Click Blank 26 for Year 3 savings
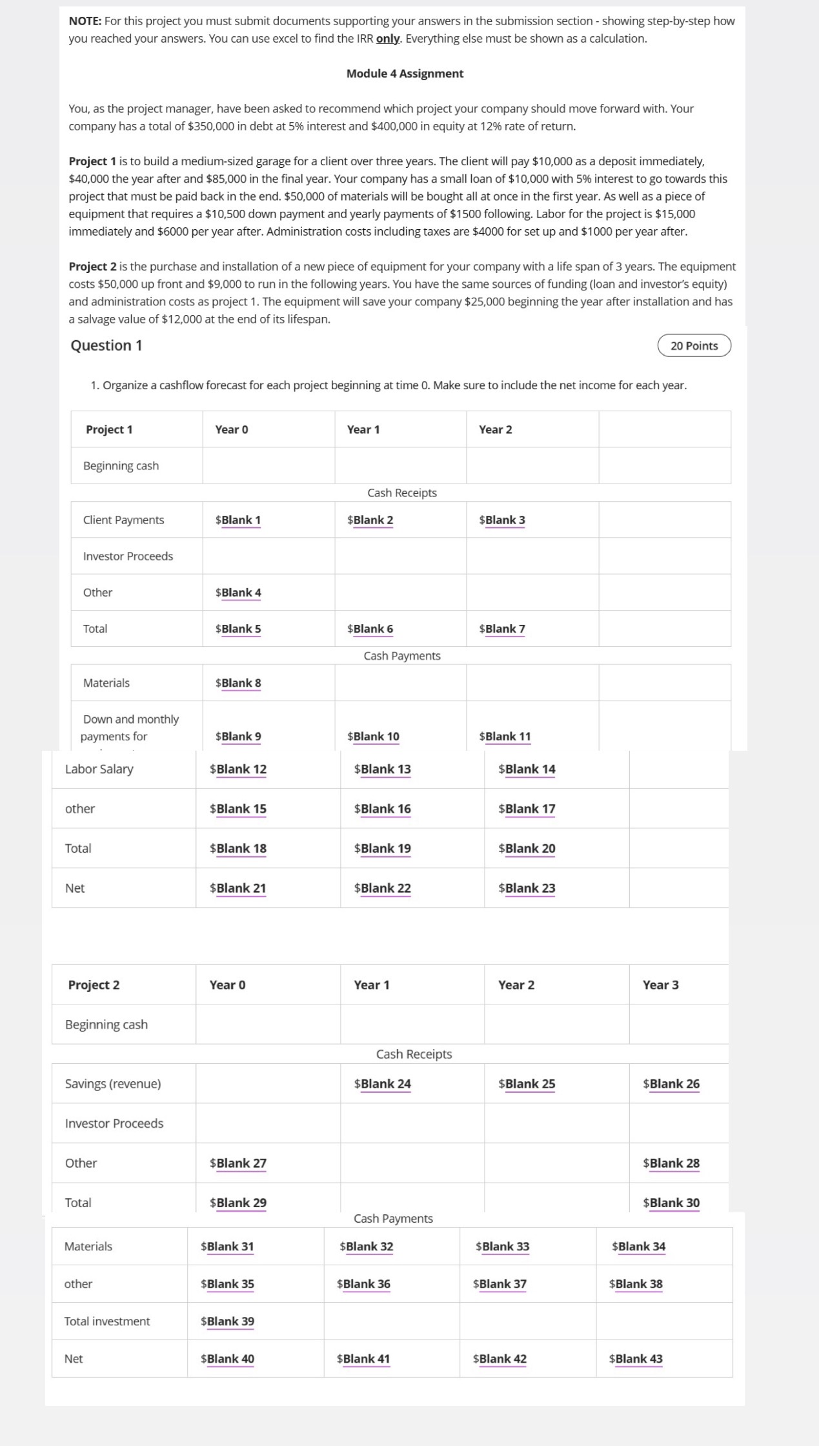 tap(674, 1084)
